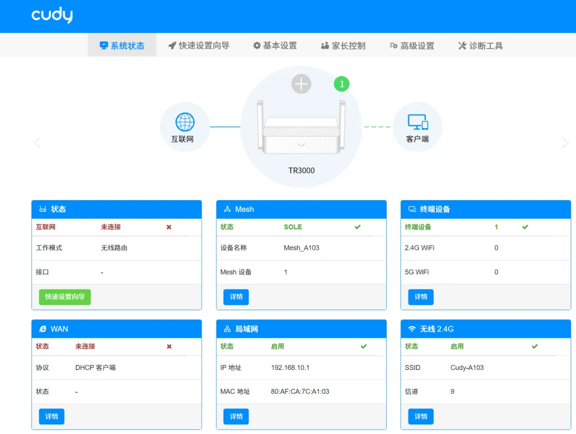Click the wrench icon of 诊断工具
576x434 pixels.
pos(462,45)
